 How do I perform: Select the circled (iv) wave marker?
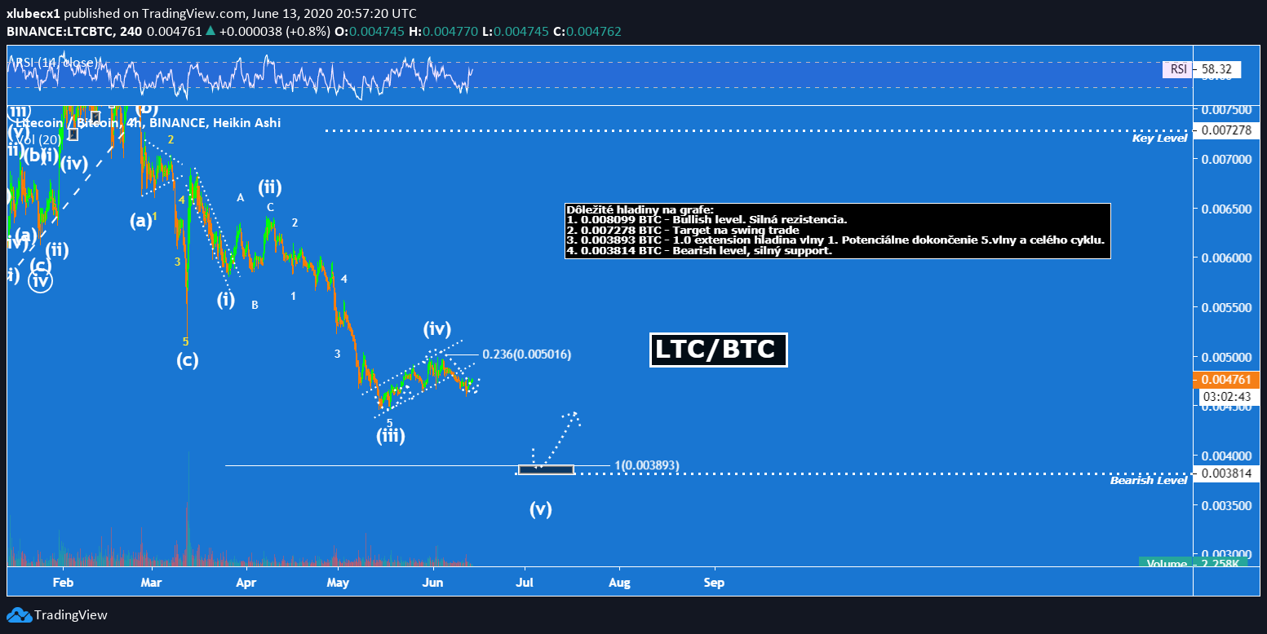pos(40,281)
